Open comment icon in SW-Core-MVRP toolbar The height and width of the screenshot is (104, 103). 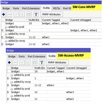29,14
